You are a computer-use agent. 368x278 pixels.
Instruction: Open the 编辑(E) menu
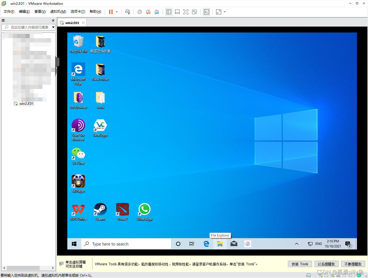24,12
